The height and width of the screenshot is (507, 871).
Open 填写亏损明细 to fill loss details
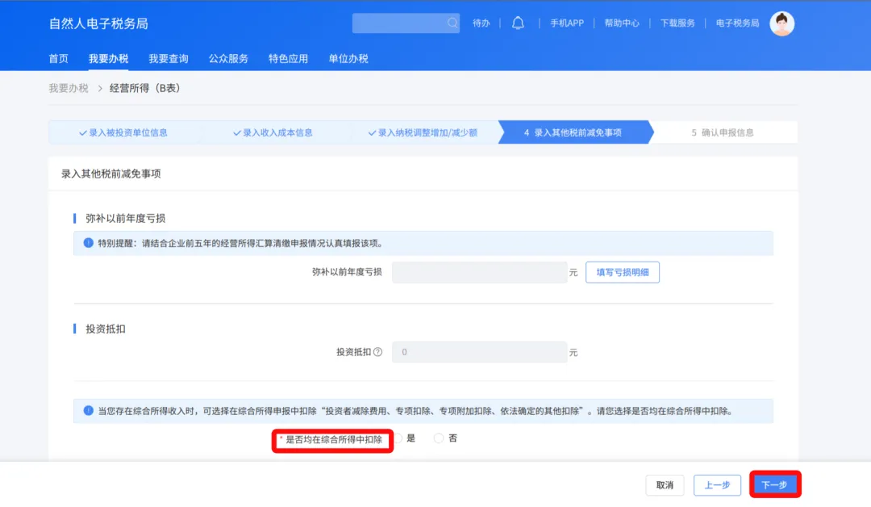(x=622, y=272)
